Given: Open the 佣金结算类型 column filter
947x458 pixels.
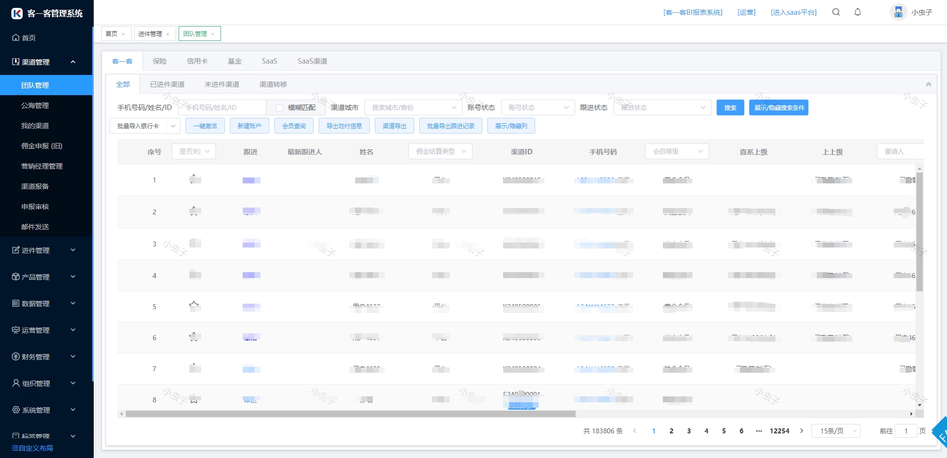Looking at the screenshot, I should pyautogui.click(x=440, y=151).
